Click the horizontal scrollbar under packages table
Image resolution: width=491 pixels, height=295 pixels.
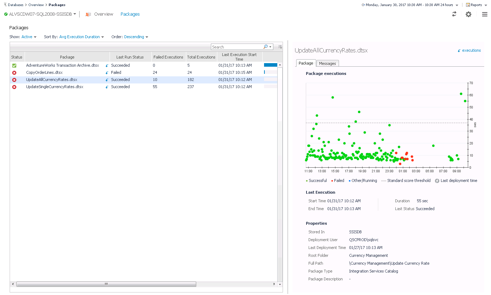click(106, 284)
